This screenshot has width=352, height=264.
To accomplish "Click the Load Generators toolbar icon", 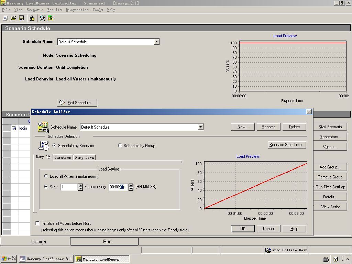I will pos(32,18).
